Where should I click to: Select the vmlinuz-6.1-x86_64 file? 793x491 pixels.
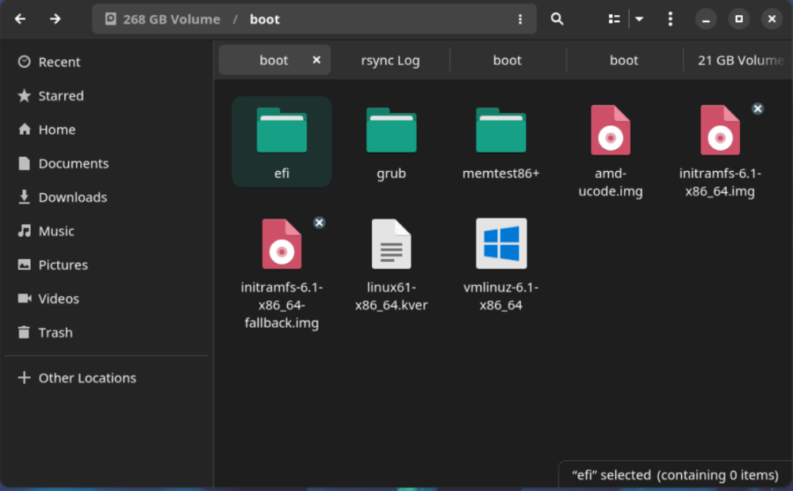(x=500, y=265)
